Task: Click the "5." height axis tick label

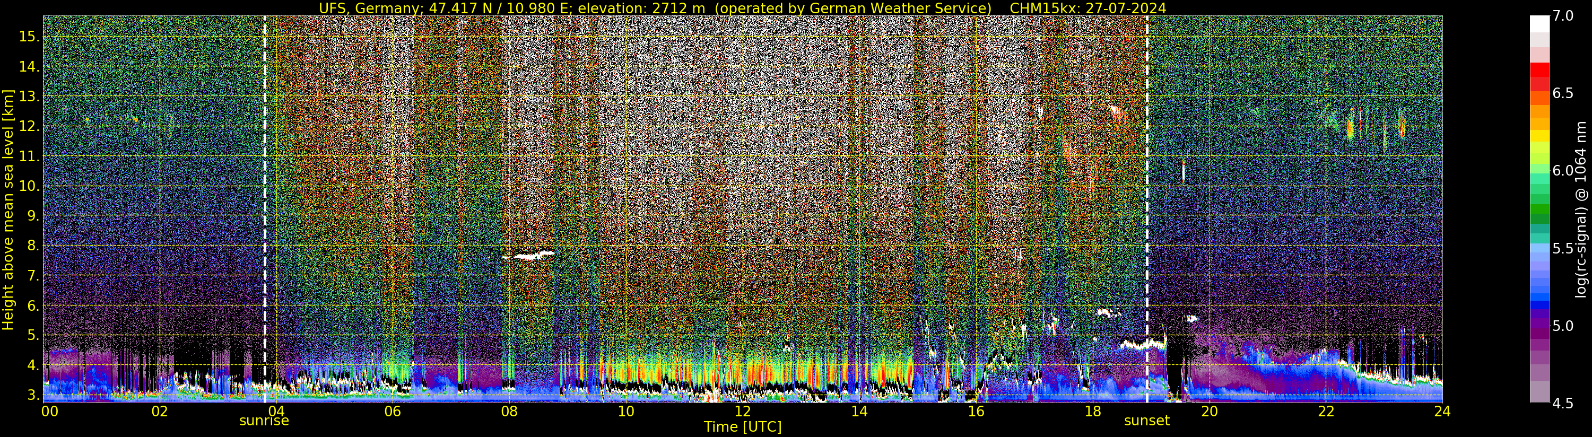Action: (32, 336)
